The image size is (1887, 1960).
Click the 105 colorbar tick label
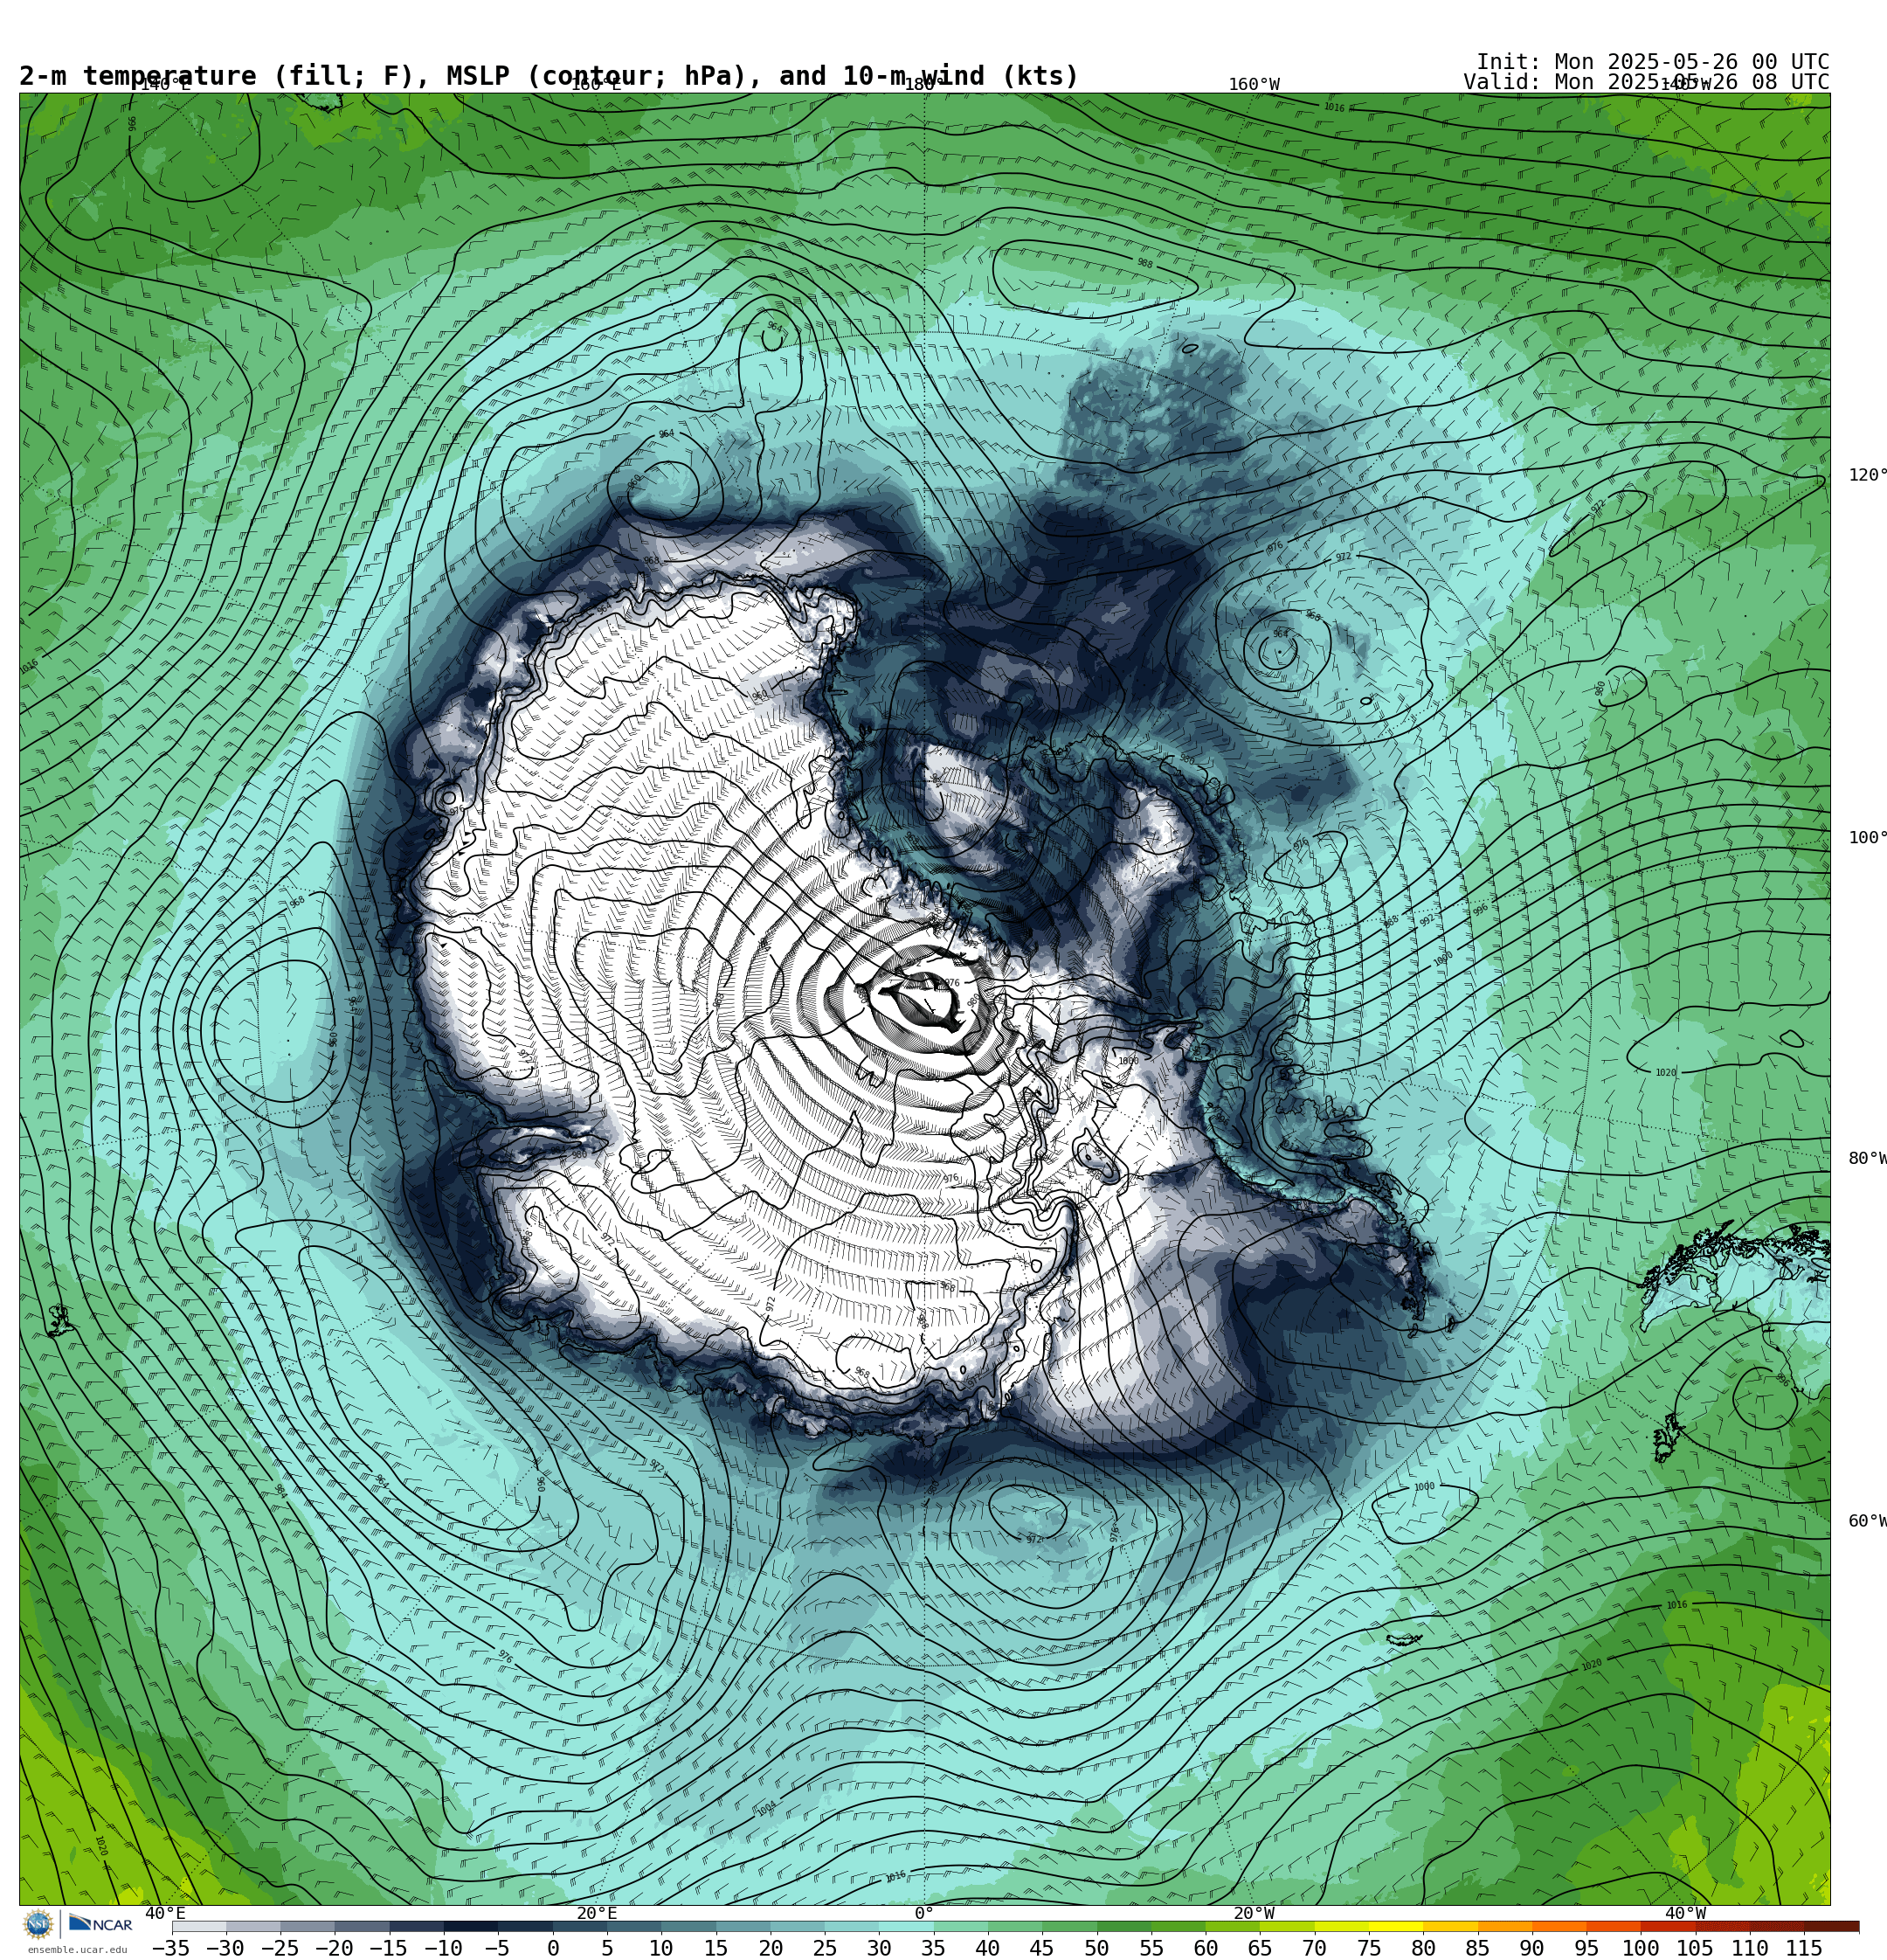click(1696, 1949)
